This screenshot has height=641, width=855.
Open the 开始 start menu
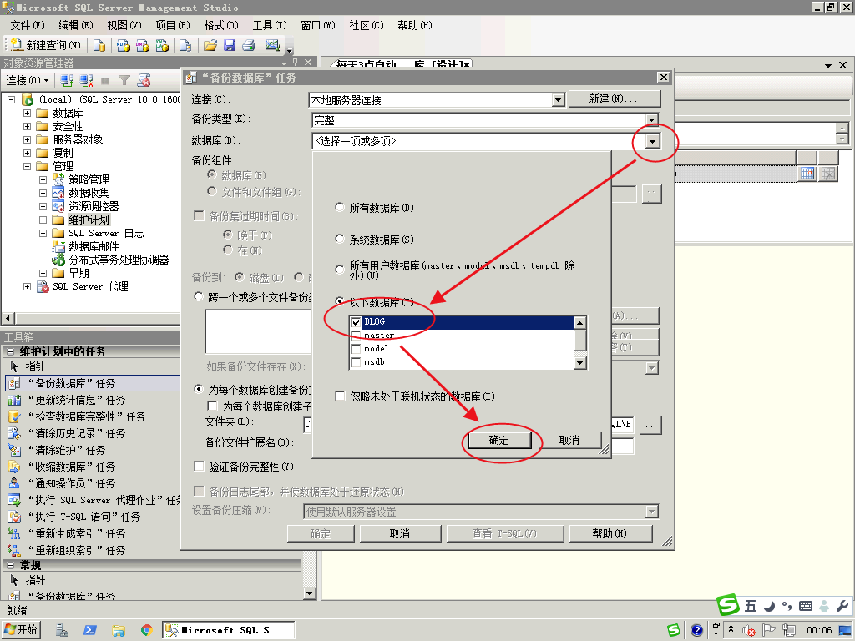(x=21, y=630)
